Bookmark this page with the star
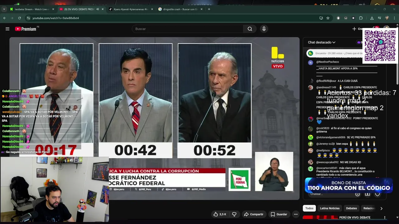399x224 pixels. pos(328,18)
